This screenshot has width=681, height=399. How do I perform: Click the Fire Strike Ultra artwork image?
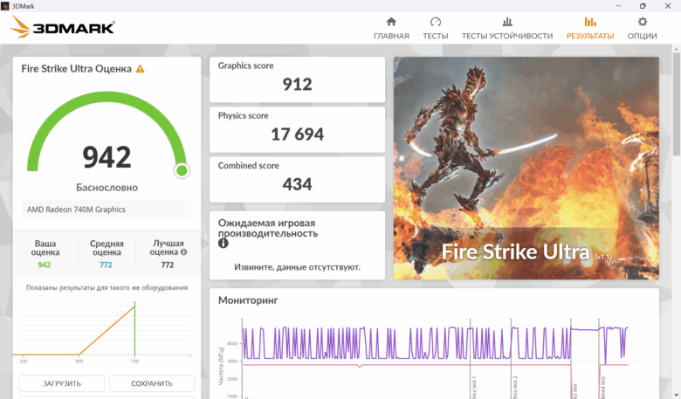[526, 168]
